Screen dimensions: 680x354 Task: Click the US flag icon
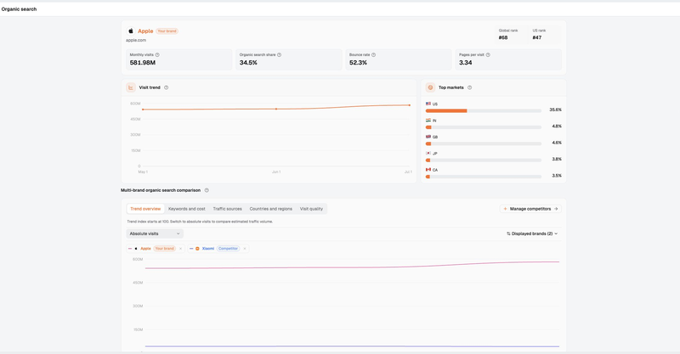click(x=428, y=104)
